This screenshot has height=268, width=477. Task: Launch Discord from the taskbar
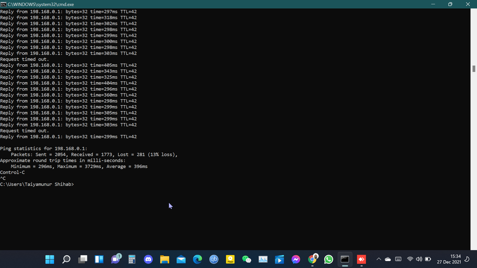click(148, 259)
